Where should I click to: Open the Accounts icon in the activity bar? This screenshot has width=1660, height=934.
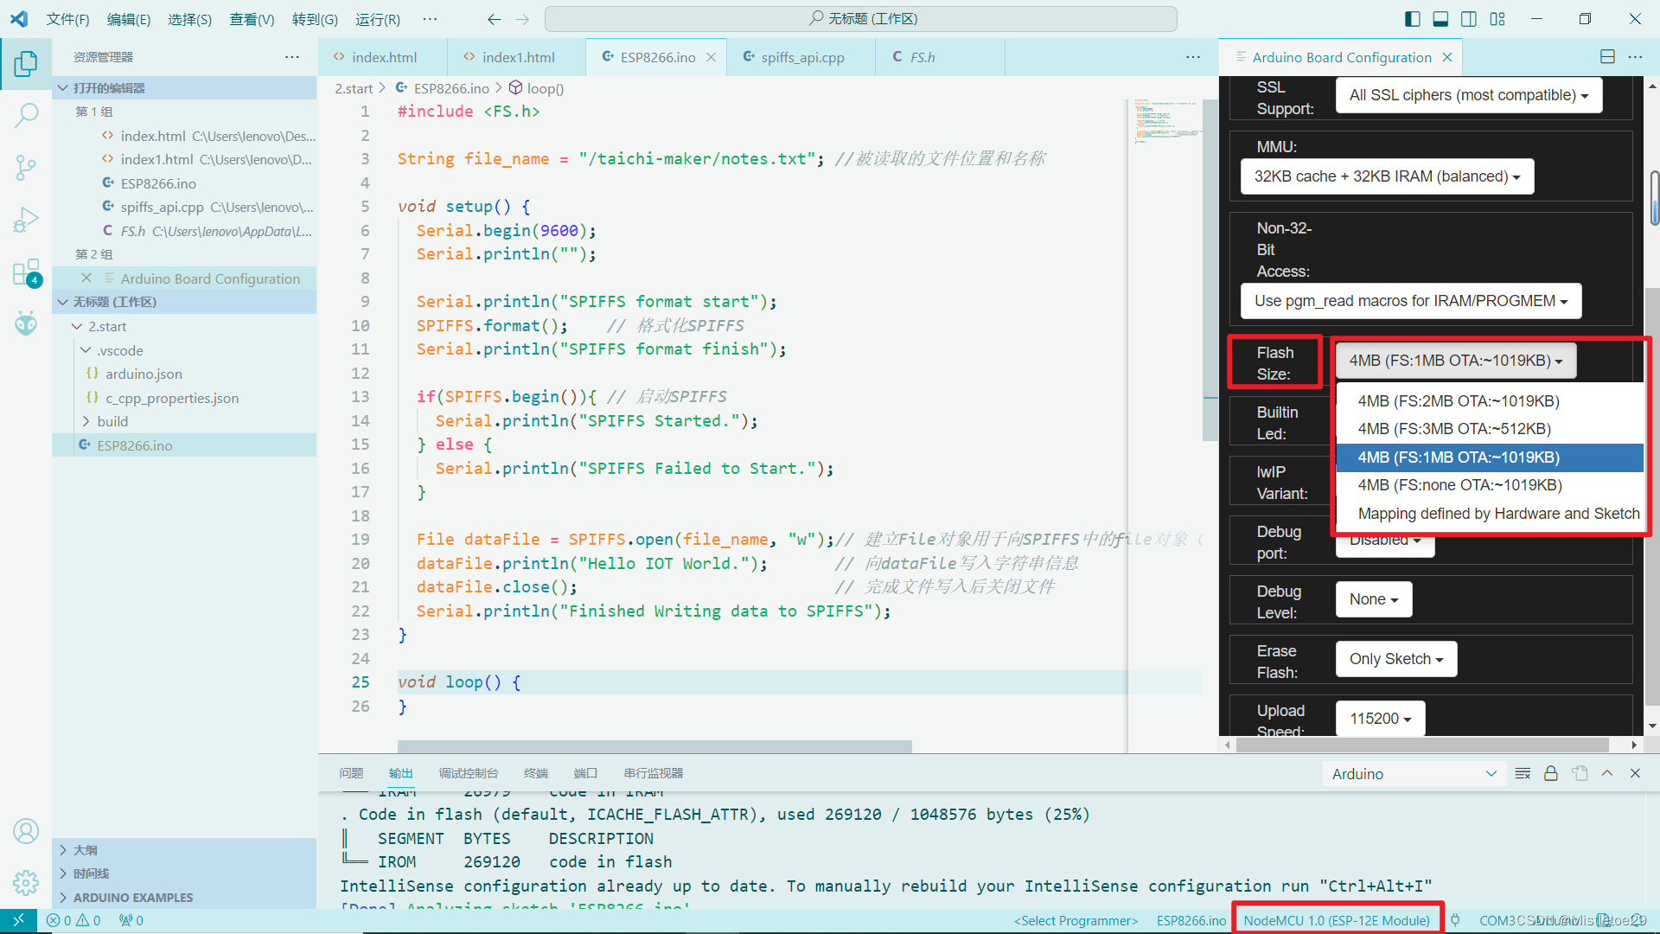coord(26,831)
